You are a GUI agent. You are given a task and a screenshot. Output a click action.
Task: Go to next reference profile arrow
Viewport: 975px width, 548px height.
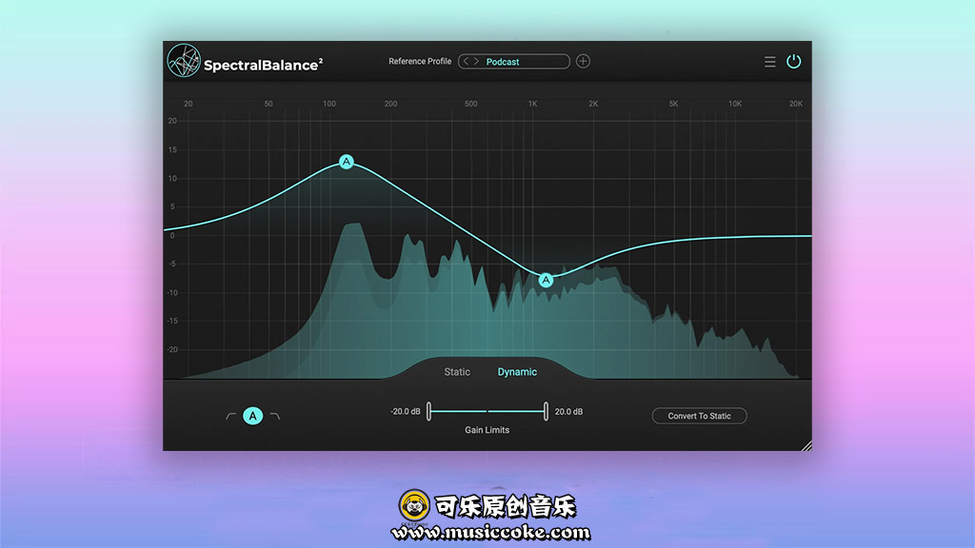click(476, 62)
